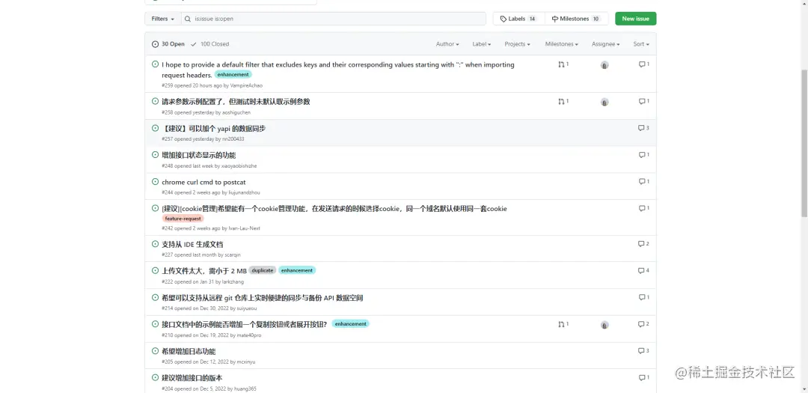Open linked pull request icon on issue #259
Screen dimensions: 808x393
click(563, 64)
